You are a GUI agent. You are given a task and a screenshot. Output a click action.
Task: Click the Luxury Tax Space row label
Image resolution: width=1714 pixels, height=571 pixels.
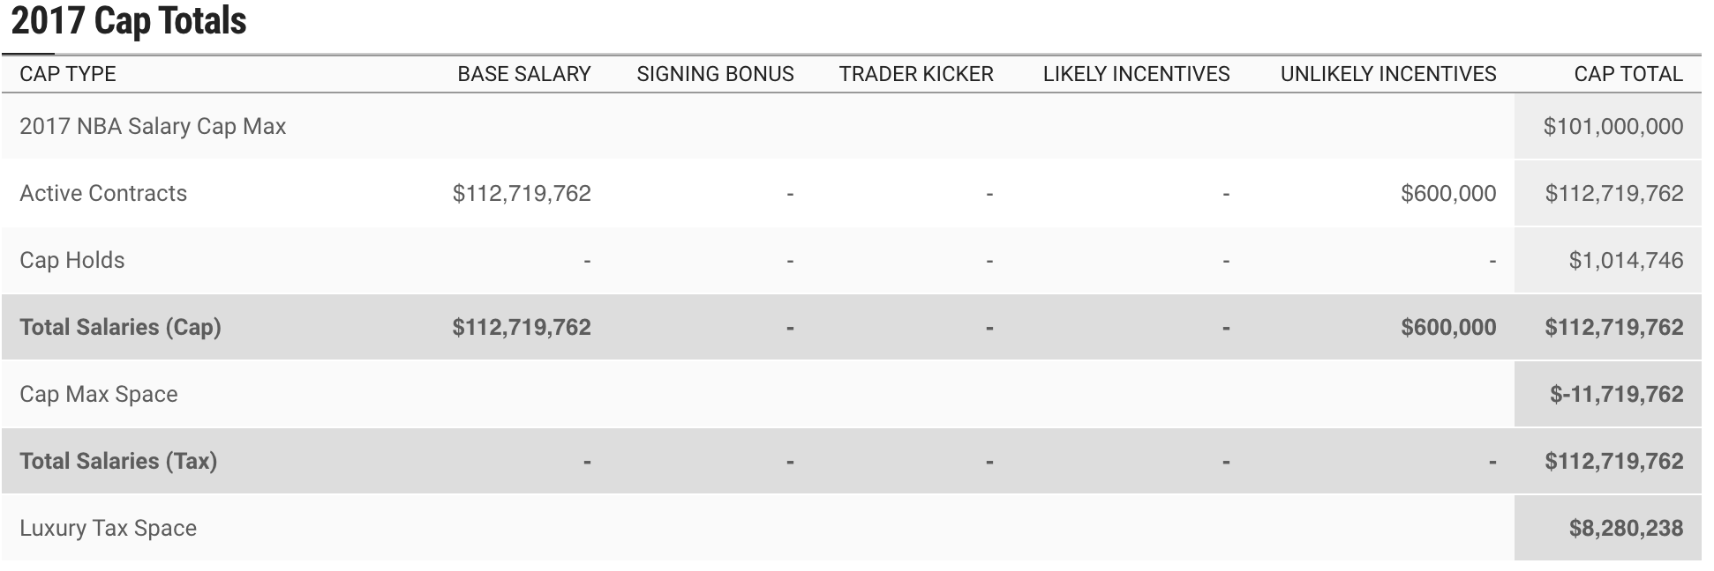pyautogui.click(x=108, y=528)
